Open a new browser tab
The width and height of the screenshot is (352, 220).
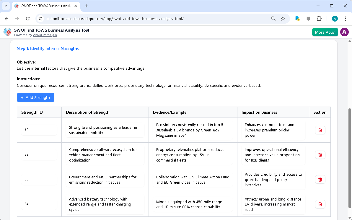coord(86,6)
